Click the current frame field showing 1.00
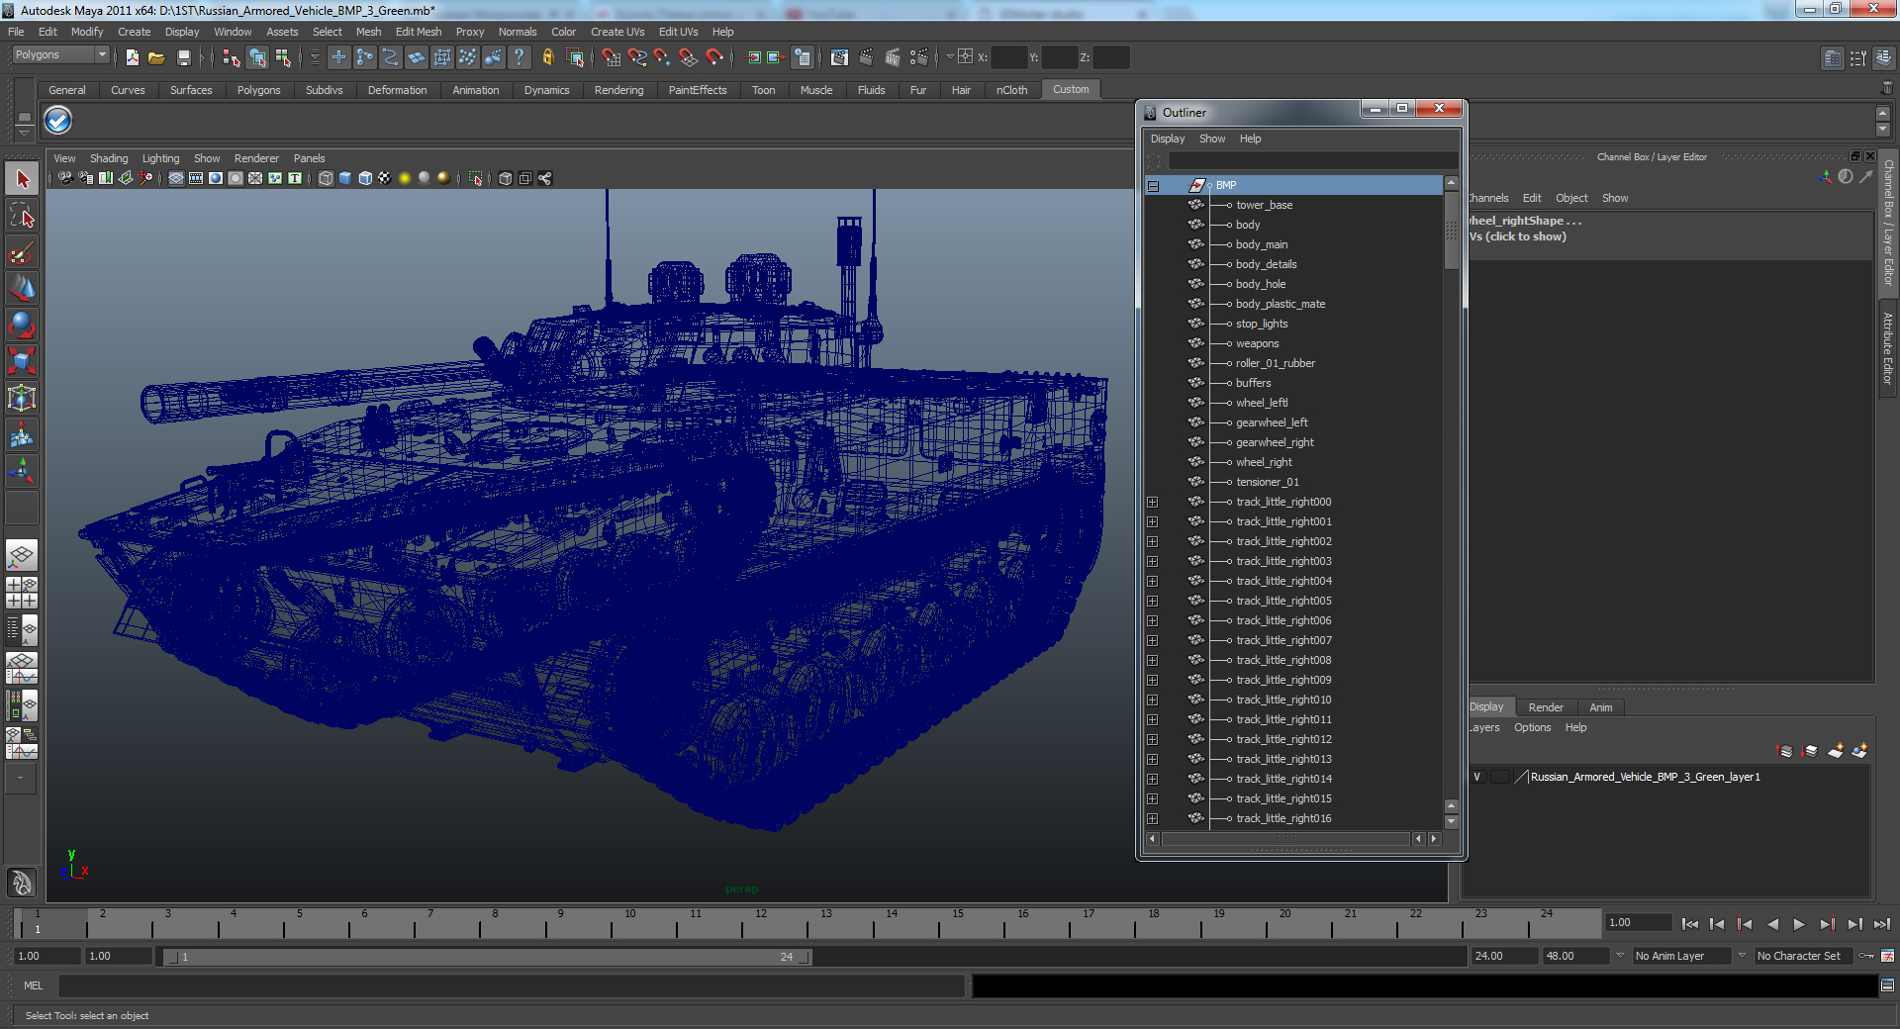This screenshot has height=1029, width=1900. pos(1639,922)
